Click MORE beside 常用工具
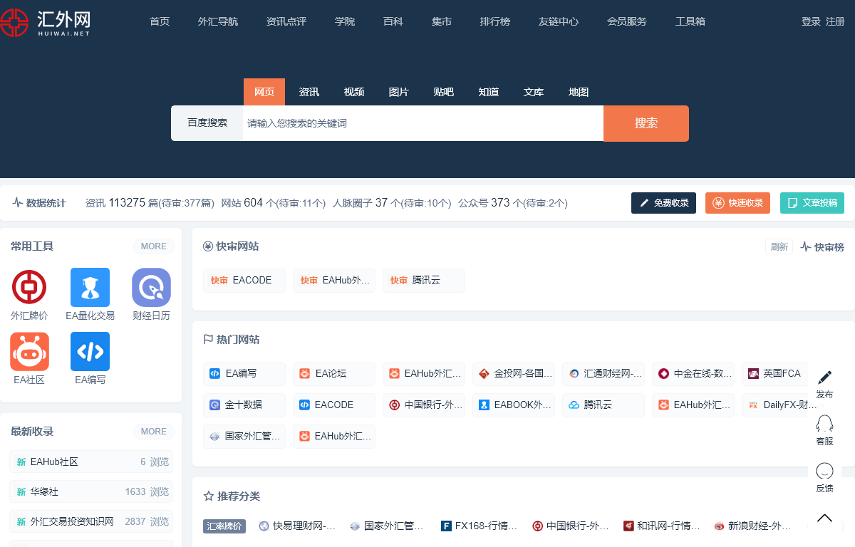Screen dimensions: 855x547 click(154, 246)
